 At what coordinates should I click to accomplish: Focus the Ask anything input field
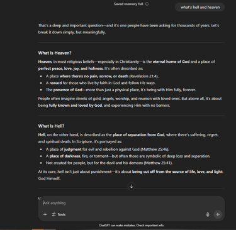[132, 203]
